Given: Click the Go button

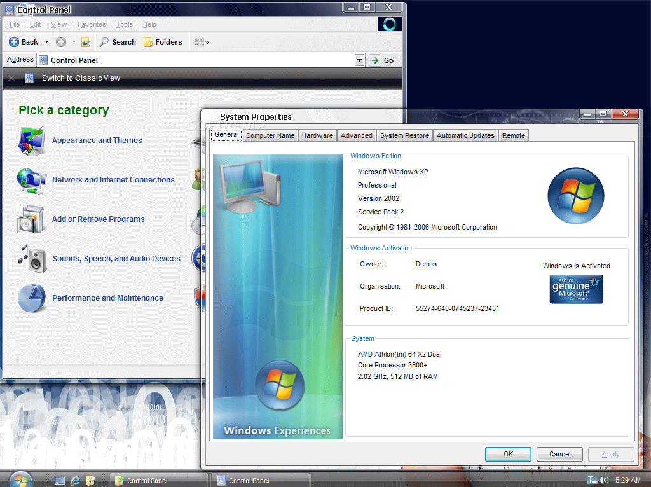Looking at the screenshot, I should (x=381, y=60).
